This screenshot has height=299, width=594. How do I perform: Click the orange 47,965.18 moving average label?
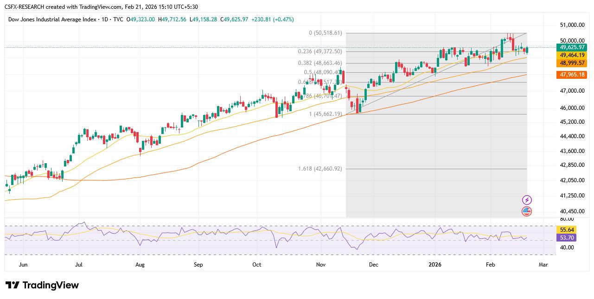coord(571,74)
